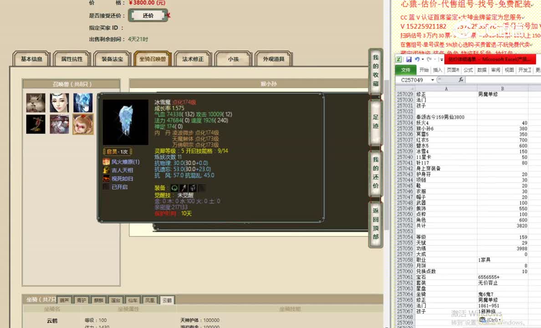
Task: Click the paste options (Ctrl) icon
Action: 490,320
